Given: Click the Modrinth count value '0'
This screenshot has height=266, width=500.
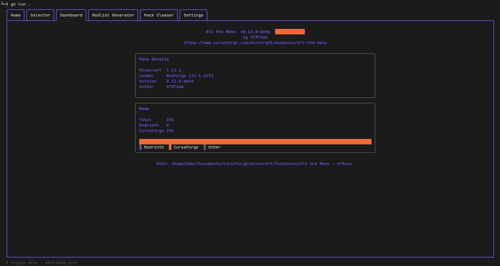Looking at the screenshot, I should click(x=167, y=125).
